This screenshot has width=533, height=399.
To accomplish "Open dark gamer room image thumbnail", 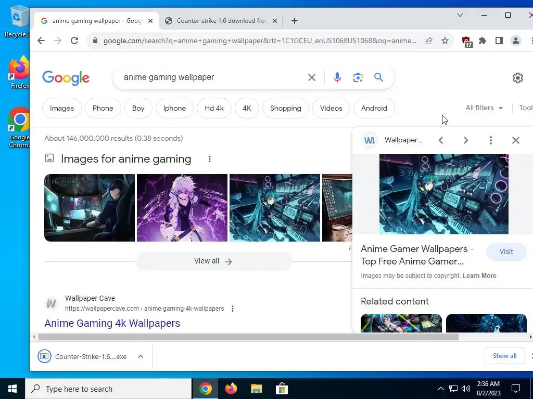I will [90, 208].
